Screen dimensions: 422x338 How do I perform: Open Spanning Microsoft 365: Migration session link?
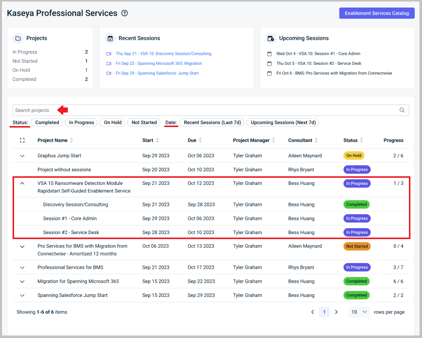[159, 63]
